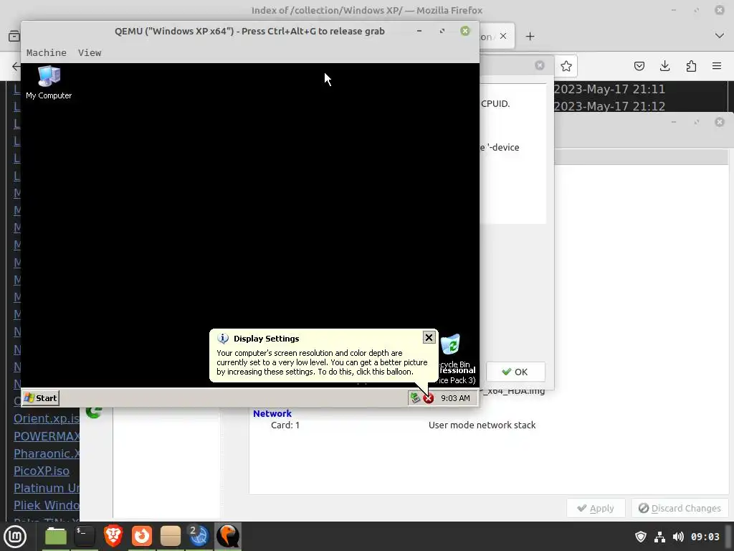734x551 pixels.
Task: Open Brave browser from the panel
Action: (x=113, y=537)
